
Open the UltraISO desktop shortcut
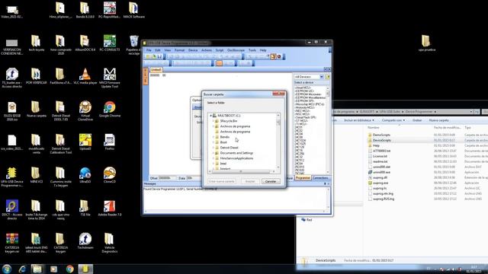point(85,175)
